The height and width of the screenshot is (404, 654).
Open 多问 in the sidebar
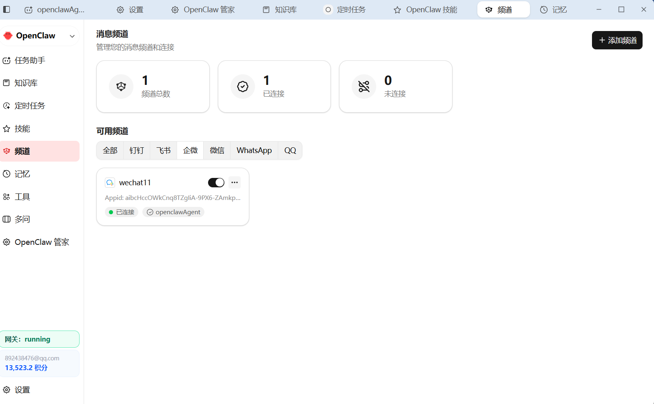tap(40, 219)
